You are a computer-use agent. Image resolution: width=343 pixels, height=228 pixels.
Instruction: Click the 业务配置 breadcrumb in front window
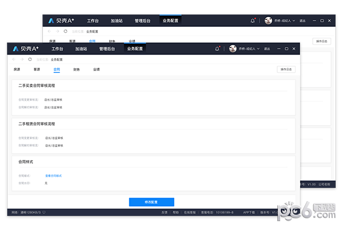pos(57,60)
